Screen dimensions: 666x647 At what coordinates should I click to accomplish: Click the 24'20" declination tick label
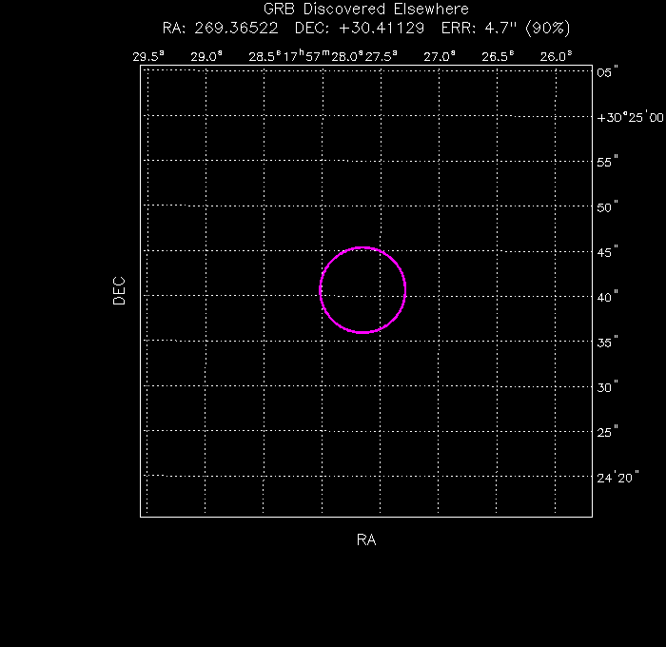[x=617, y=476]
